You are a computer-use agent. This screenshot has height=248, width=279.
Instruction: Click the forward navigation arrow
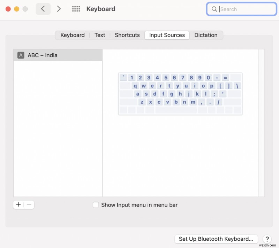pyautogui.click(x=59, y=9)
